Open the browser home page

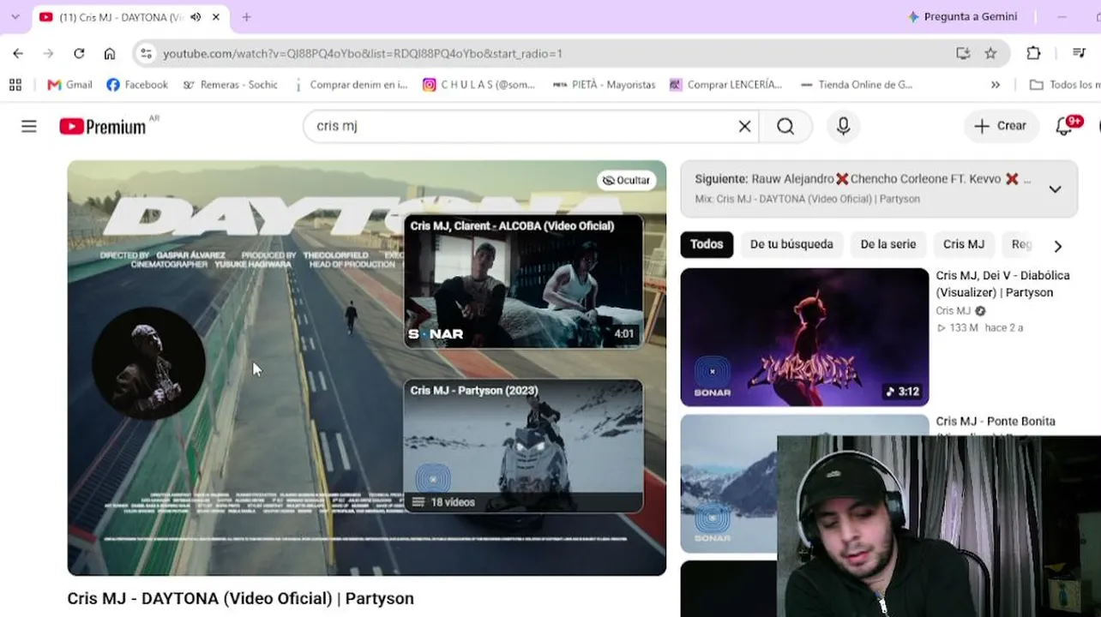pyautogui.click(x=110, y=53)
